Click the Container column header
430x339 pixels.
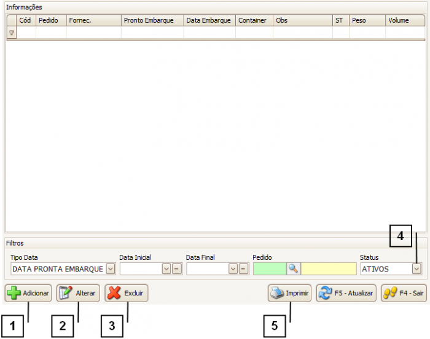253,20
